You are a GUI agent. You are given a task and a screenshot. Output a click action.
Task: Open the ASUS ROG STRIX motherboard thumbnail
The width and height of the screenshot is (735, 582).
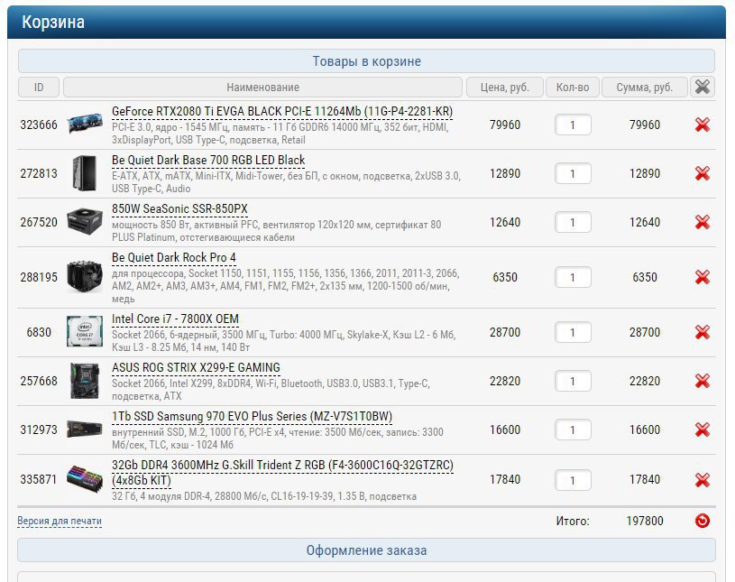click(x=85, y=382)
